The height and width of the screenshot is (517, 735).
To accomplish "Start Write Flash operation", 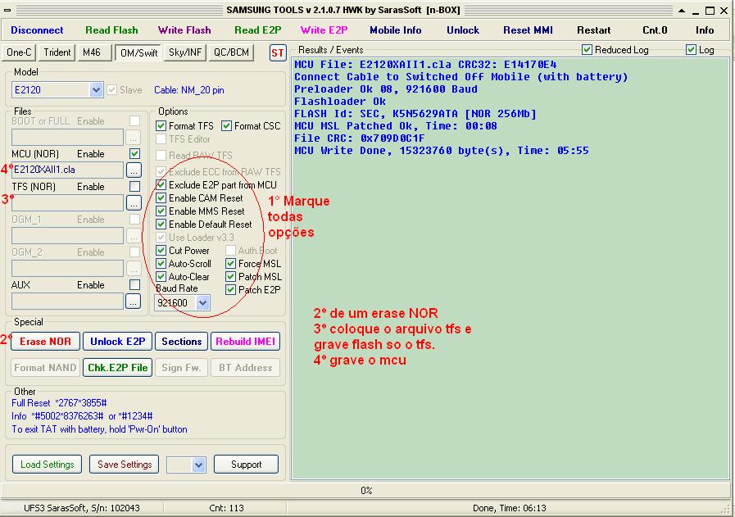I will point(184,30).
